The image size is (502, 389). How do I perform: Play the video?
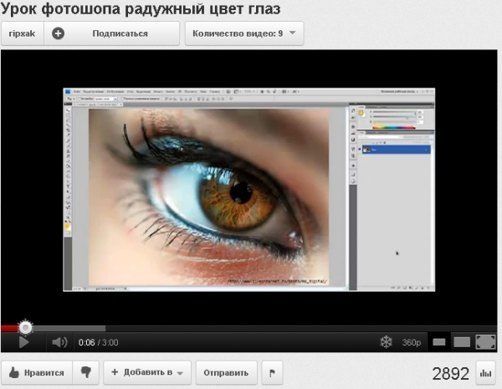23,342
